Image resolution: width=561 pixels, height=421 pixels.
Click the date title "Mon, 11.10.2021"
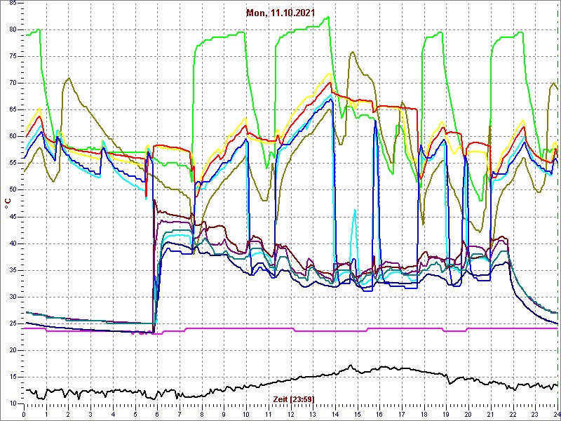point(280,13)
